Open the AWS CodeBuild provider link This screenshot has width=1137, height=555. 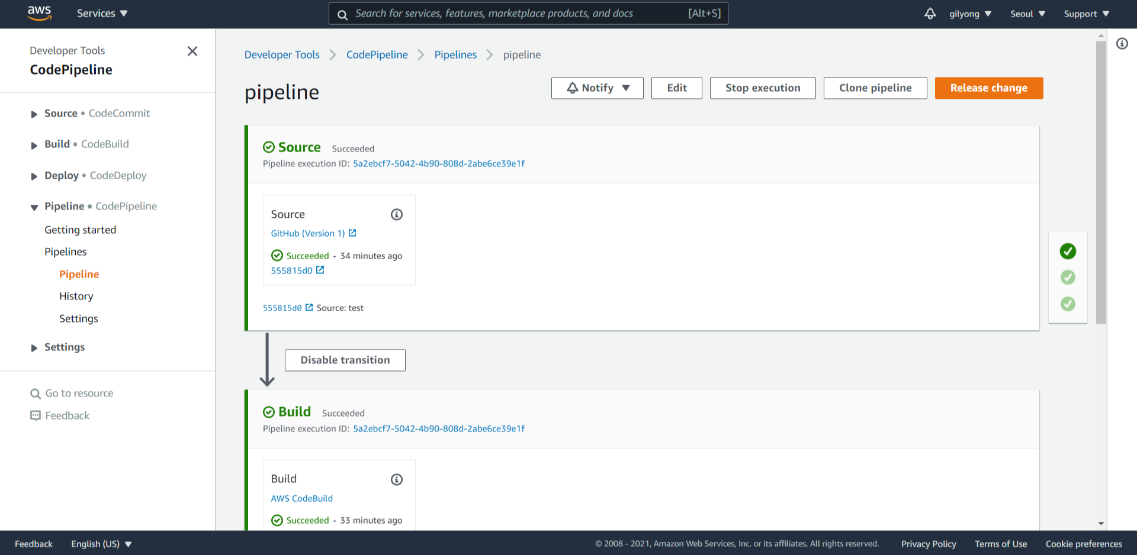tap(302, 498)
